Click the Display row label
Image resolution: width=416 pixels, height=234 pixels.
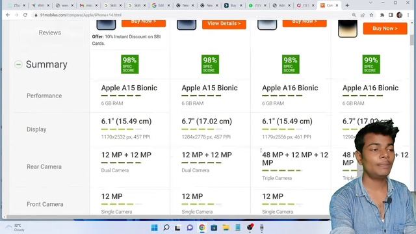[36, 129]
